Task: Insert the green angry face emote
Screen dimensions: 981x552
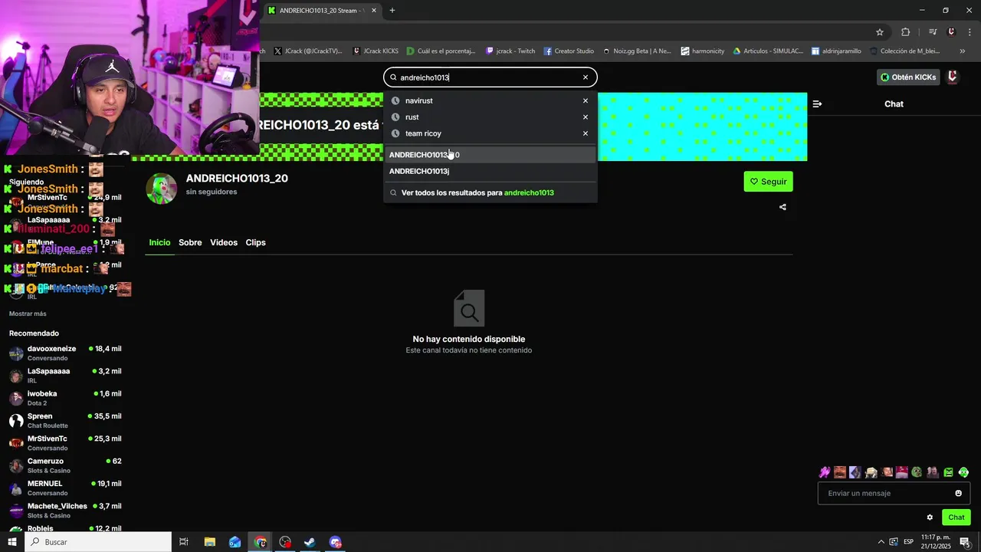Action: 948,472
